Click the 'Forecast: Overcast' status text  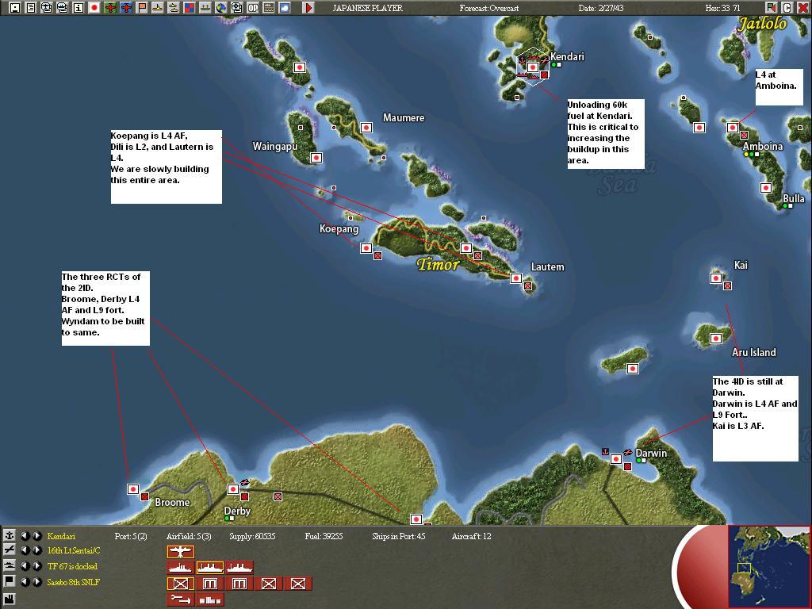[489, 8]
